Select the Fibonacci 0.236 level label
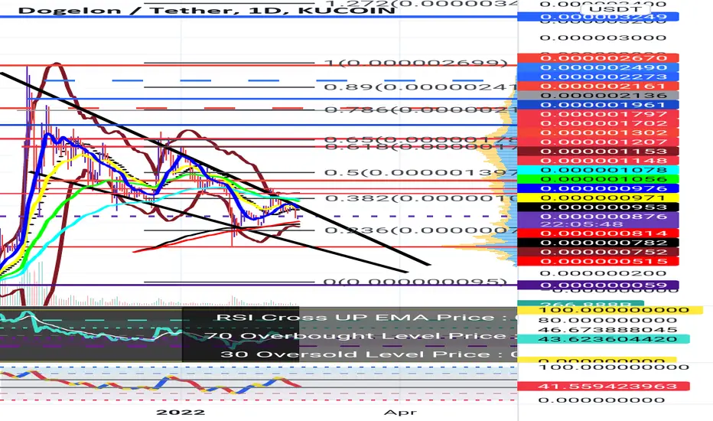The width and height of the screenshot is (713, 421). (421, 230)
